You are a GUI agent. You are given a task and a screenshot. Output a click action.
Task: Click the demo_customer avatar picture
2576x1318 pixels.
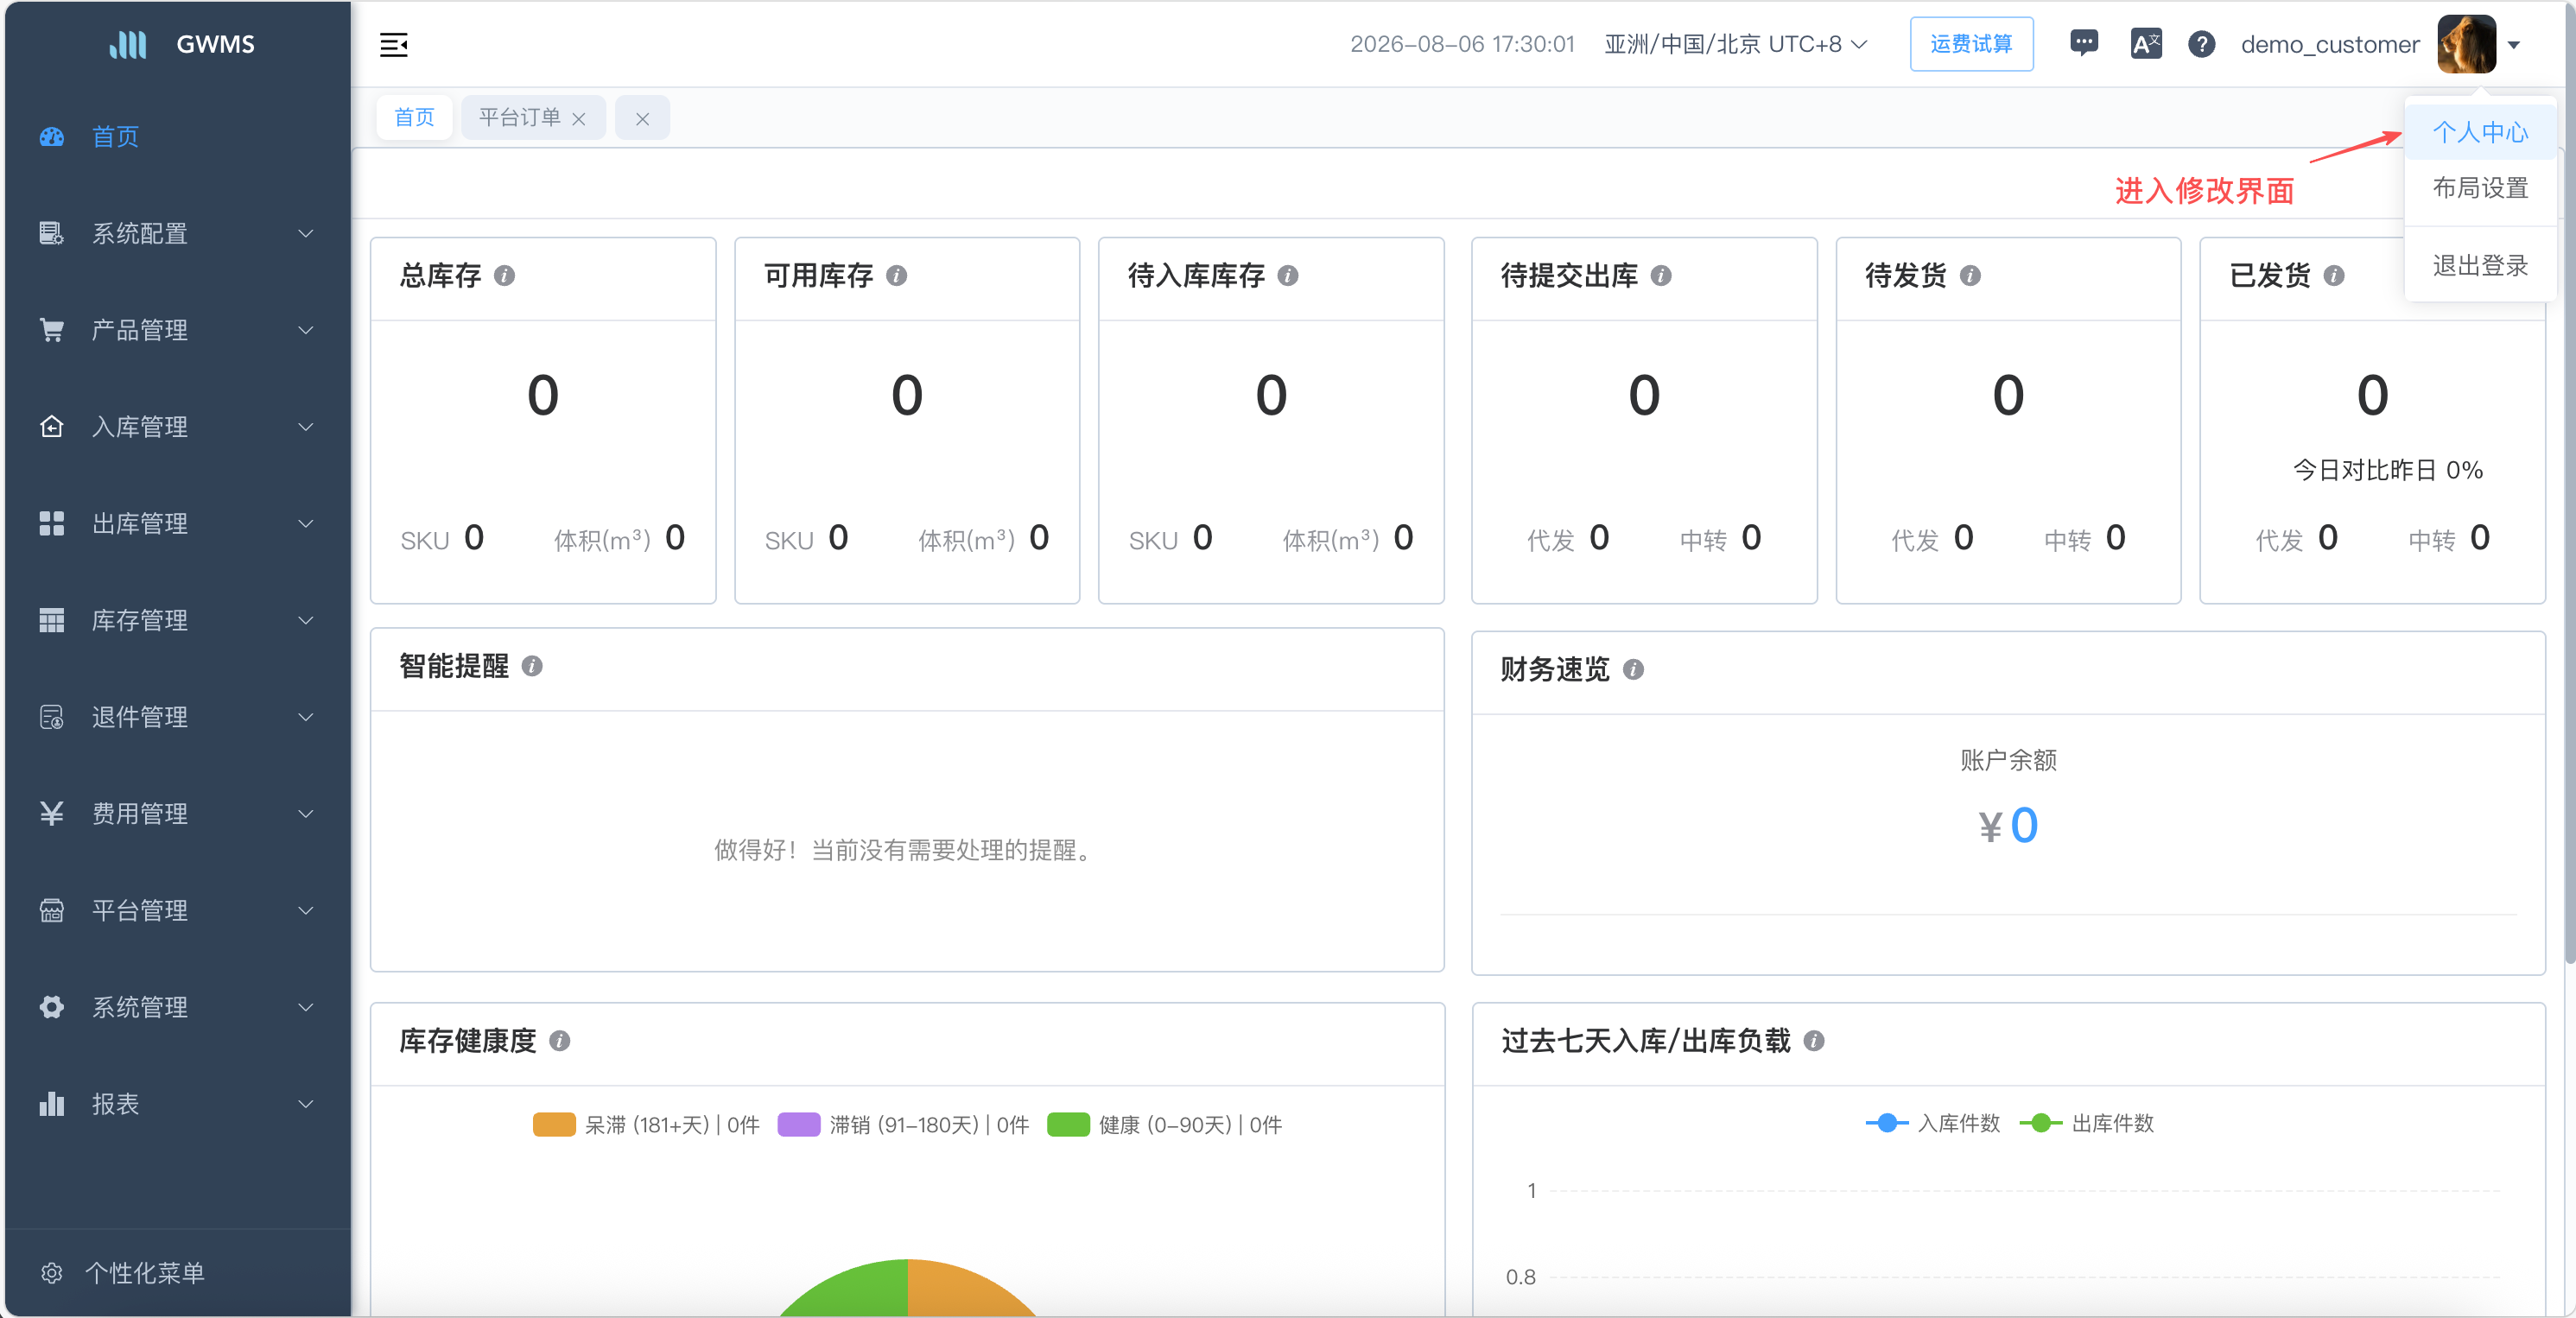(x=2466, y=44)
